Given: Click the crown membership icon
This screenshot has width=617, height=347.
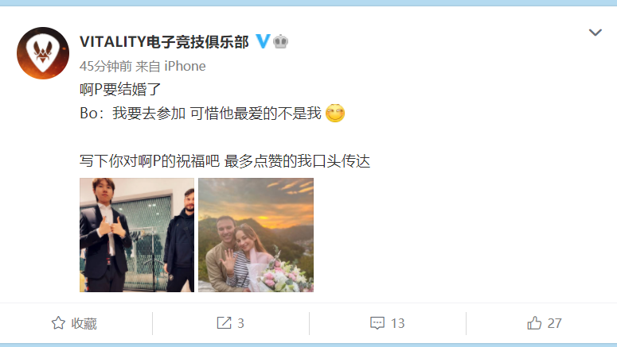Looking at the screenshot, I should tap(280, 41).
